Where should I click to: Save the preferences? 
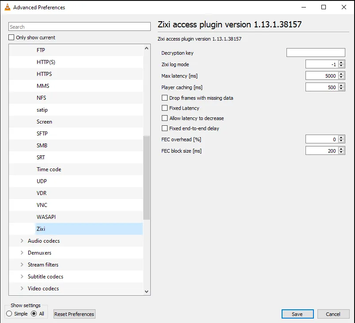[298, 314]
